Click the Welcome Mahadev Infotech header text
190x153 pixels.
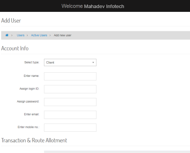[x=93, y=6]
